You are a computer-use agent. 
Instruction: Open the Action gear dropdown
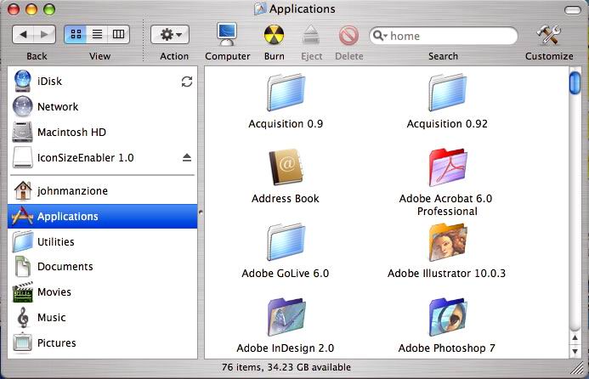coord(170,35)
